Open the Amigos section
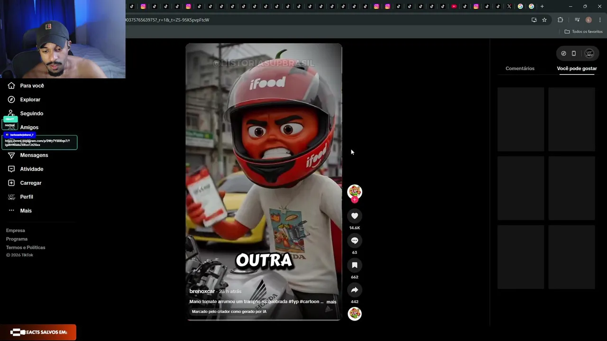Viewport: 607px width, 341px height. pos(23,127)
